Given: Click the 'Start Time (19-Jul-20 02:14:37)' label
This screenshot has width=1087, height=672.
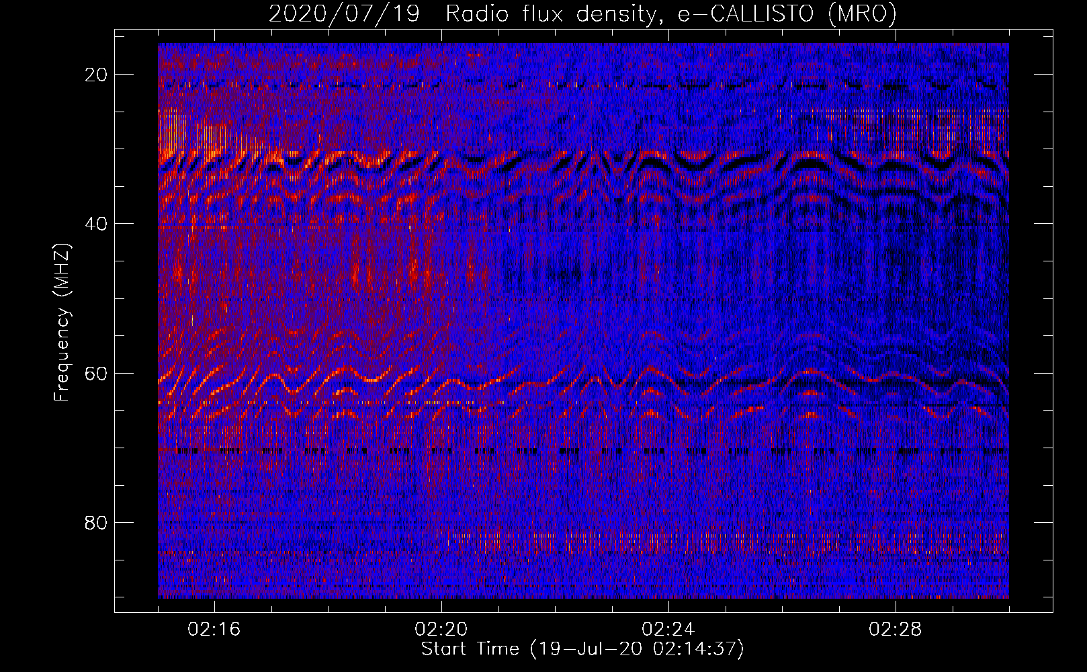Looking at the screenshot, I should point(582,649).
